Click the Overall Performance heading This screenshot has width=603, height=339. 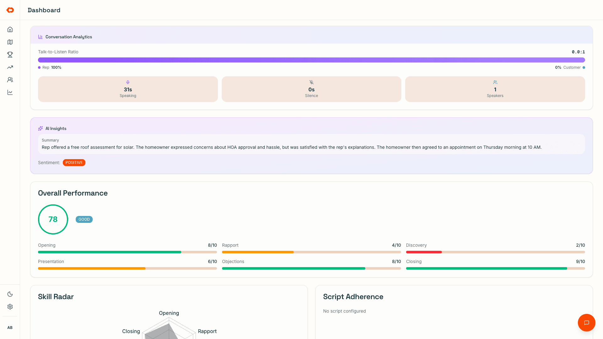[73, 193]
